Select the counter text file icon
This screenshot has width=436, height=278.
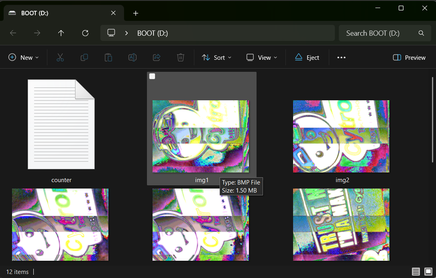(61, 124)
